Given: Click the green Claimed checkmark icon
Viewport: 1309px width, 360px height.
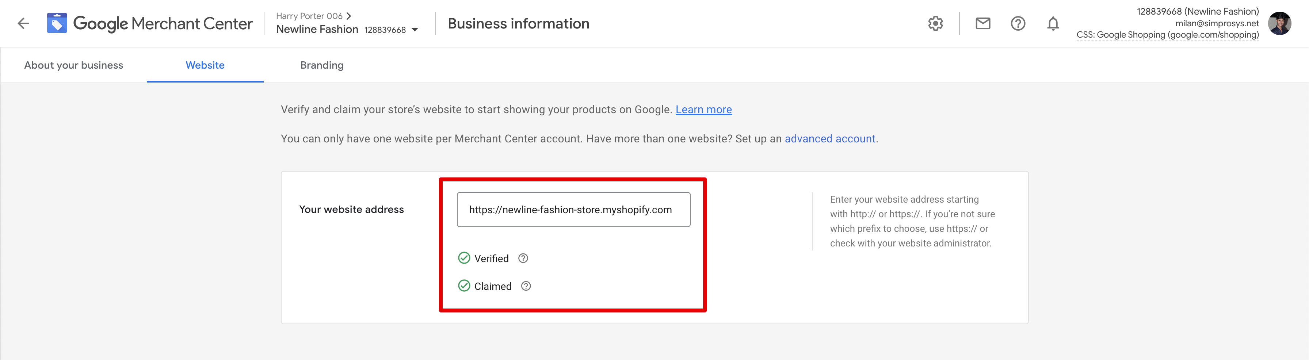Looking at the screenshot, I should pos(464,286).
